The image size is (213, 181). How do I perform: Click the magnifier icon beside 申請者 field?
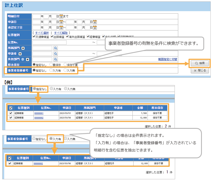click(x=56, y=54)
